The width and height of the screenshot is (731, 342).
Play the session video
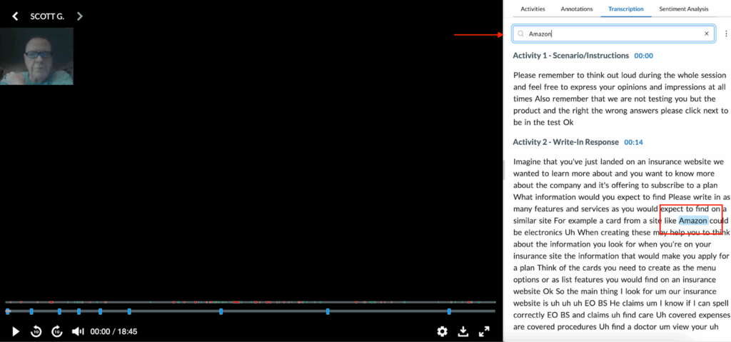16,331
